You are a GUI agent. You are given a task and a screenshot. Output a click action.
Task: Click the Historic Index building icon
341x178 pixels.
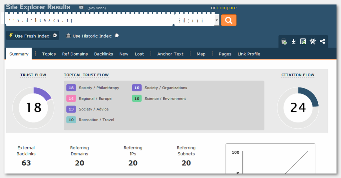point(68,36)
